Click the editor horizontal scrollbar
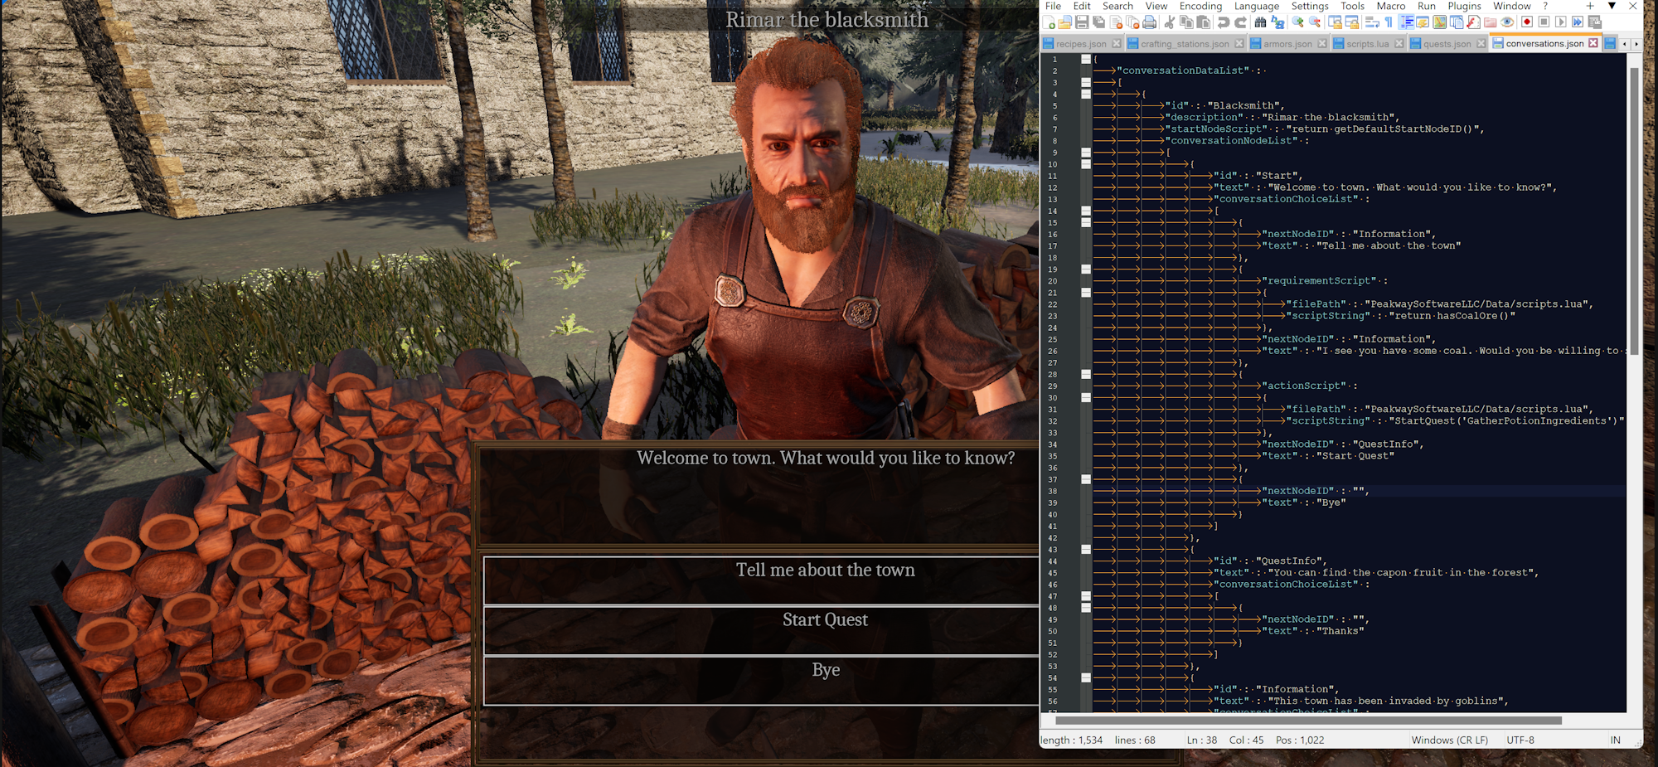 point(1308,721)
